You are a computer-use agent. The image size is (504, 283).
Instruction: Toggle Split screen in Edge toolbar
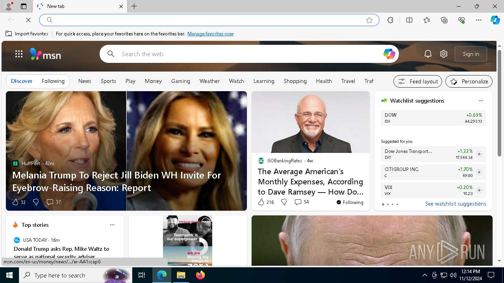[409, 20]
